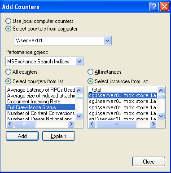Select Average Latency of RPCs Used counter
171x173 pixels.
pos(41,90)
